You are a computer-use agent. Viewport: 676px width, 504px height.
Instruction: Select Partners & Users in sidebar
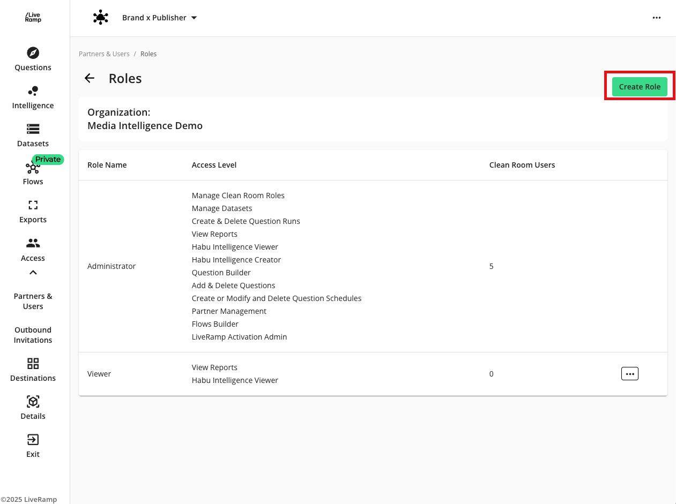pyautogui.click(x=33, y=301)
